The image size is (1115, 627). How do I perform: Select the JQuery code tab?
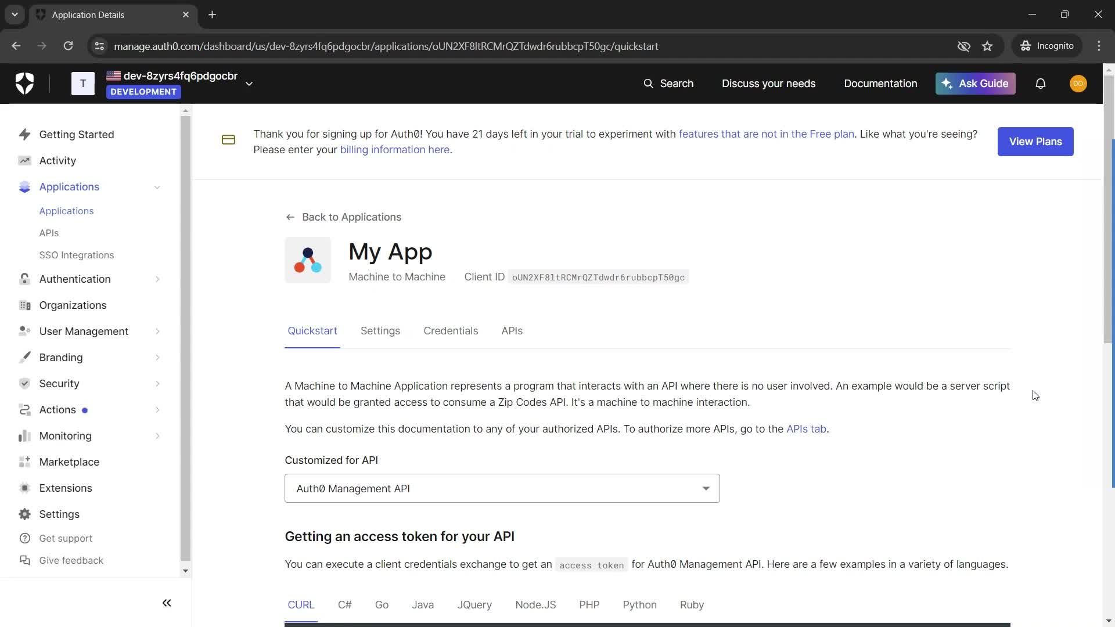474,605
